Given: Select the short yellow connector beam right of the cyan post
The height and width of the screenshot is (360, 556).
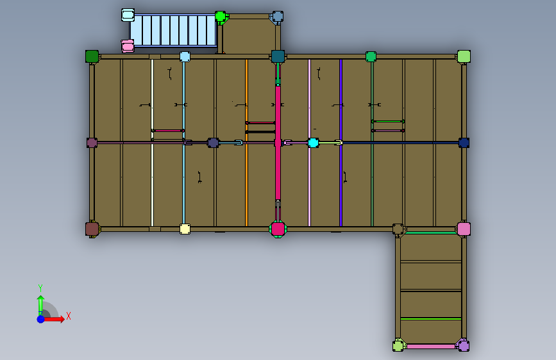Looking at the screenshot, I should (330, 143).
